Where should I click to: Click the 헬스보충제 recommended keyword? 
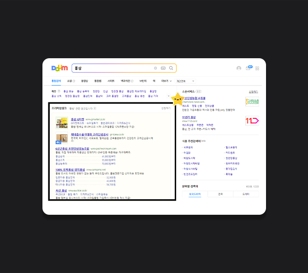click(231, 147)
